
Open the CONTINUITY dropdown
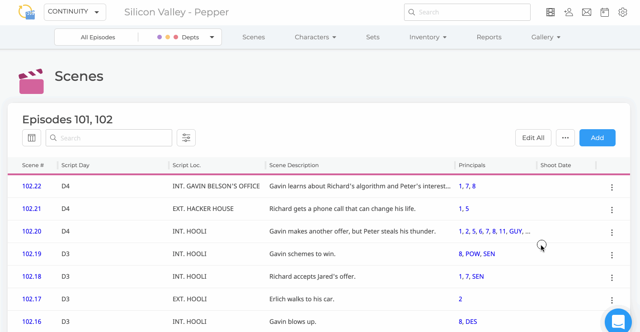tap(75, 12)
